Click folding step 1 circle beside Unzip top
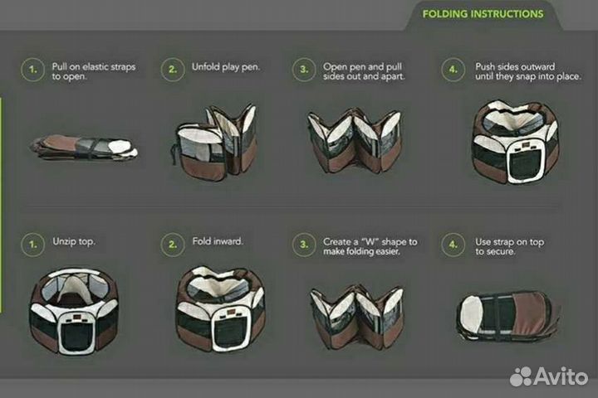598x398 pixels. point(33,245)
